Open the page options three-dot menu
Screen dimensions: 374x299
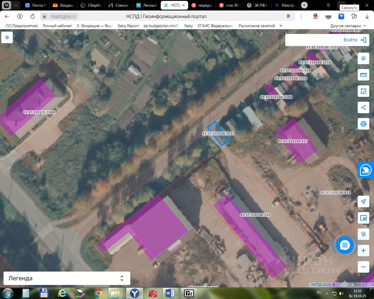pos(301,16)
